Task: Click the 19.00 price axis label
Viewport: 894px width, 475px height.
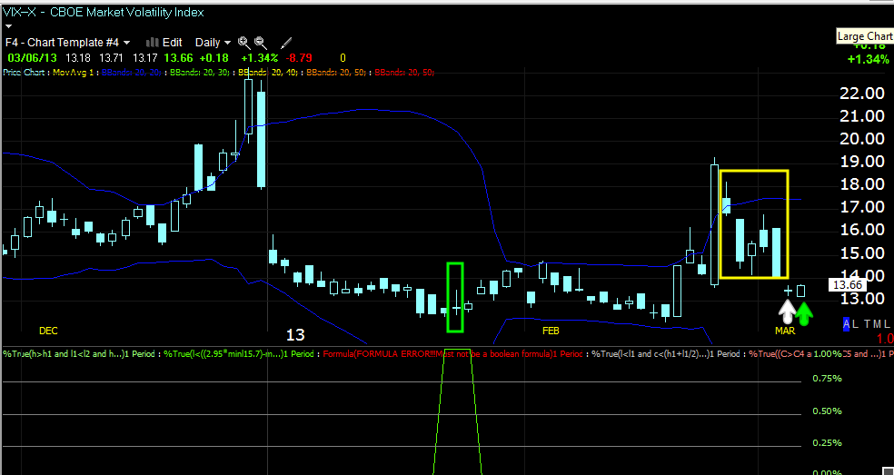Action: coord(862,162)
